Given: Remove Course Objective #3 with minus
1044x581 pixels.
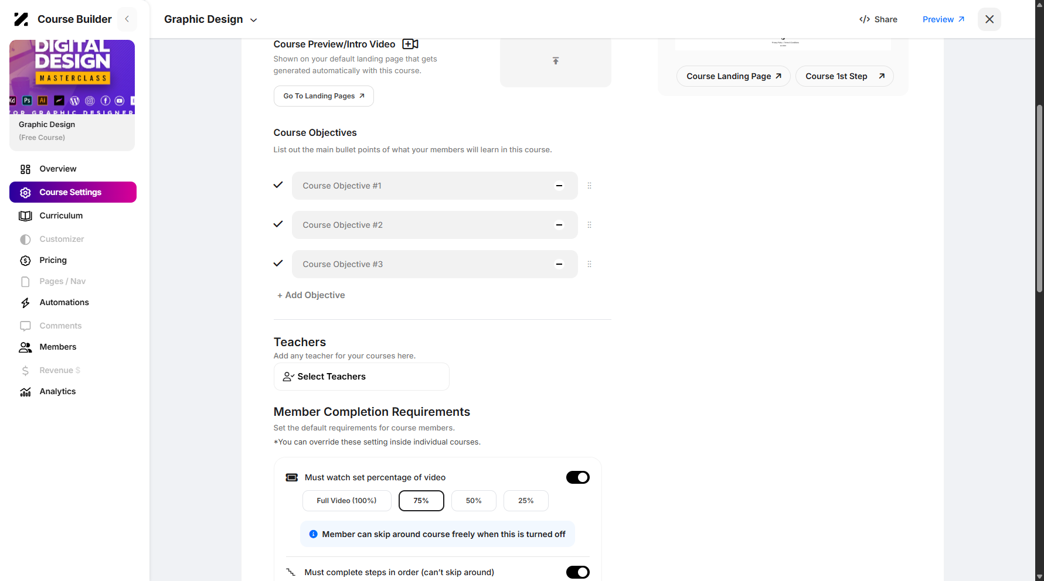Looking at the screenshot, I should coord(559,264).
